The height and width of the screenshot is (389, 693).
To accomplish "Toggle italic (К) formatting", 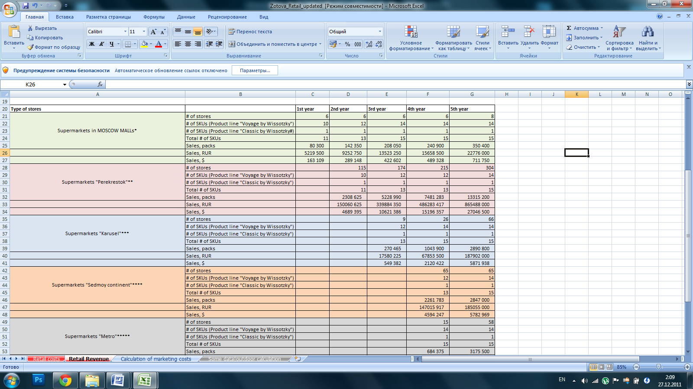I will 102,44.
